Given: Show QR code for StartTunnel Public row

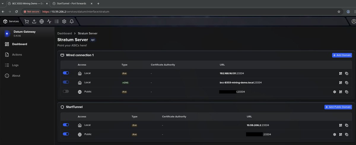Looking at the screenshot, I should coord(341,135).
